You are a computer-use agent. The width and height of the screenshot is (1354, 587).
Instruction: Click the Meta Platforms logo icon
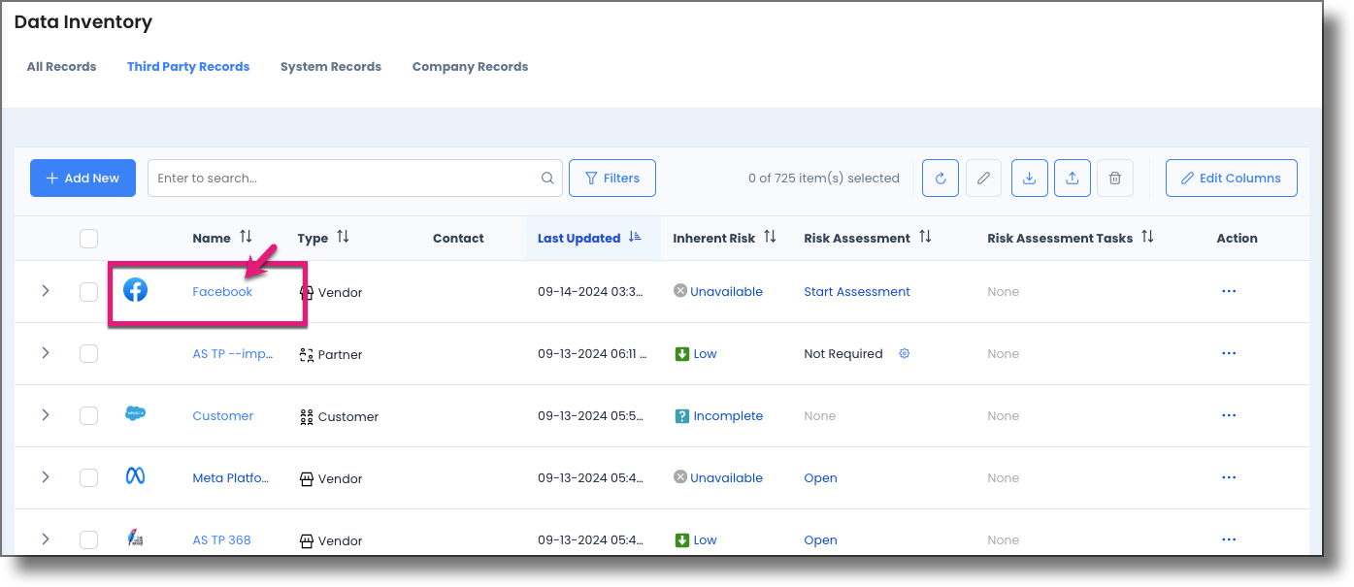point(135,476)
